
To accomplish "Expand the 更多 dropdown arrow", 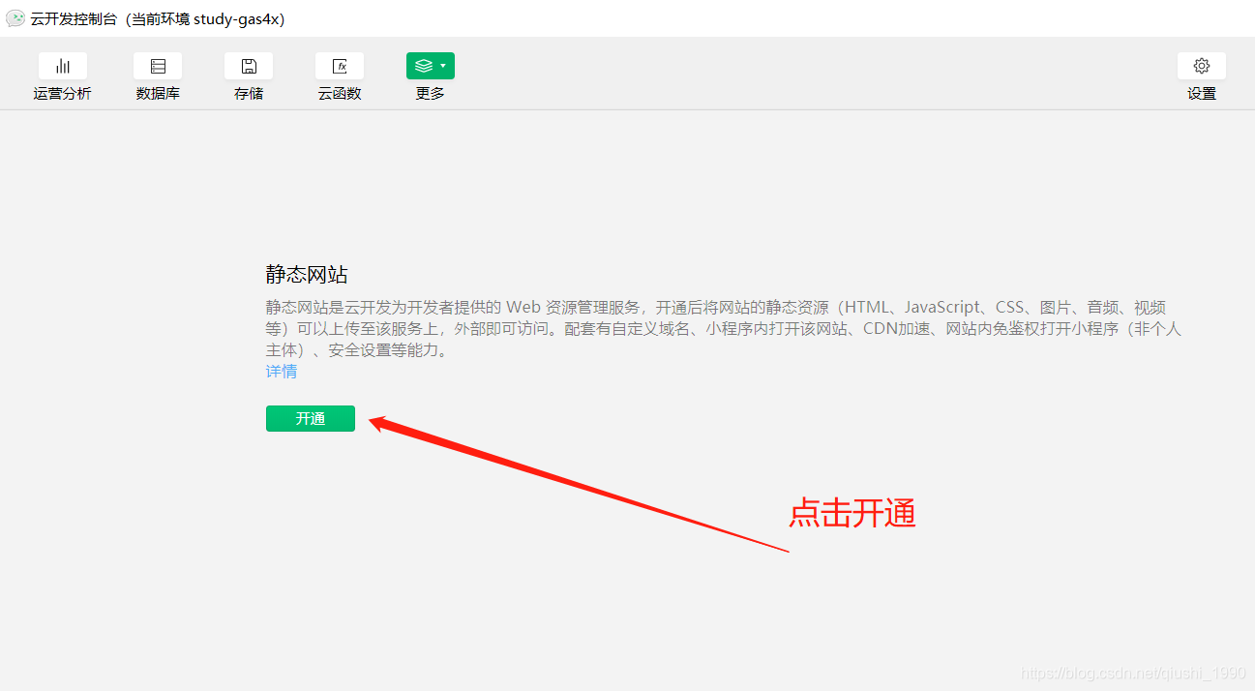I will [x=443, y=66].
